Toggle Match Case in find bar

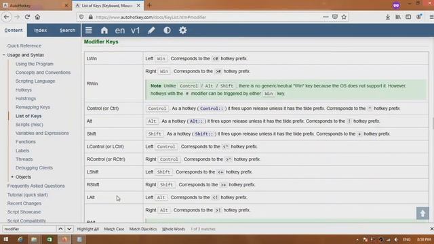(x=114, y=229)
